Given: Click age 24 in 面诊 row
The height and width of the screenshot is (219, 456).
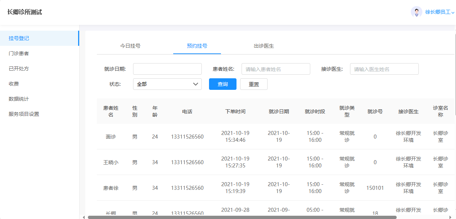Looking at the screenshot, I should tap(155, 137).
